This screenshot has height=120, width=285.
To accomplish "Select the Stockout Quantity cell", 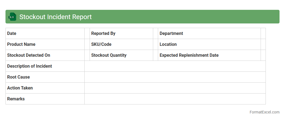I will click(121, 55).
